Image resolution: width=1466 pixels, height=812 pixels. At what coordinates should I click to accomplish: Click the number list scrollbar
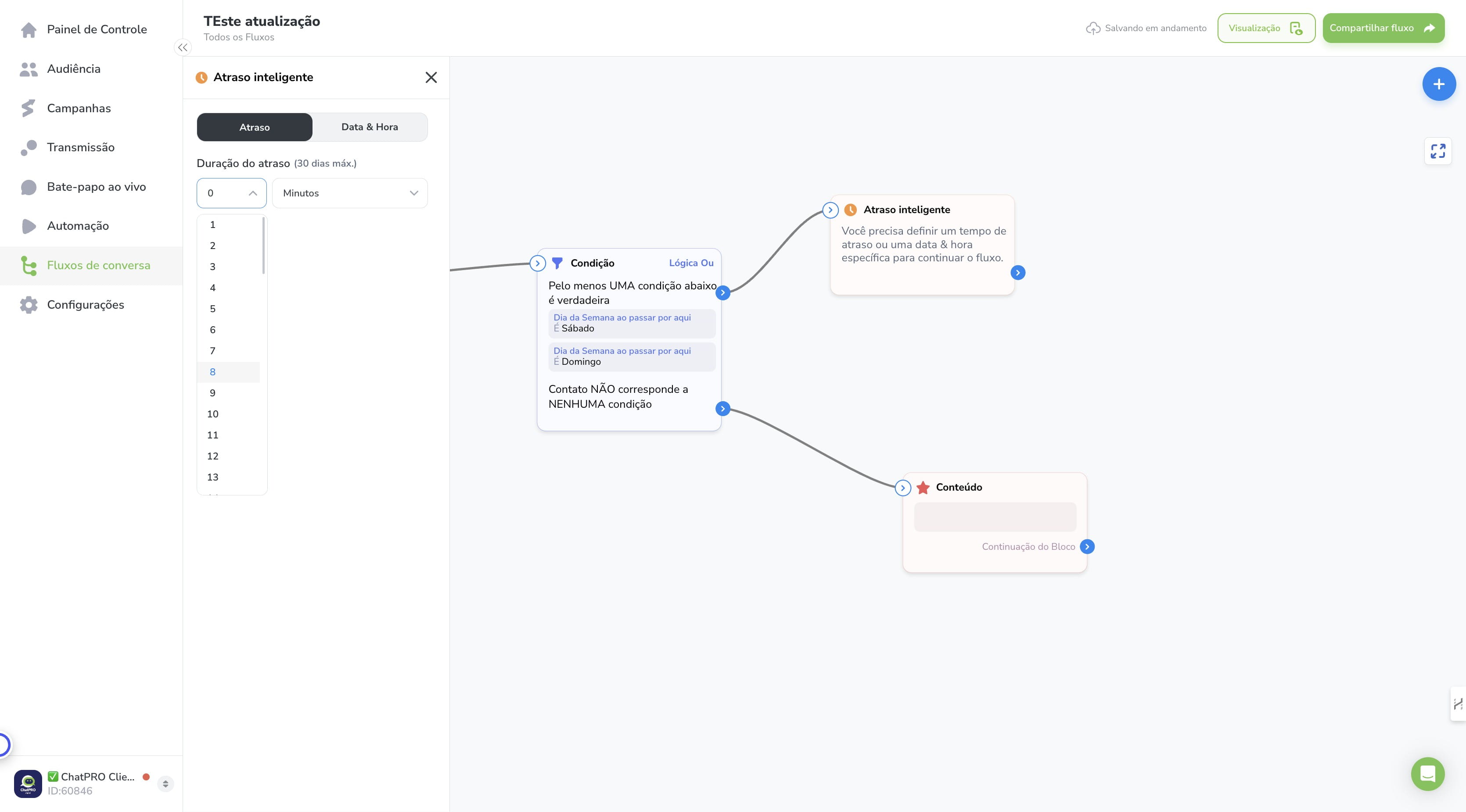pos(263,246)
